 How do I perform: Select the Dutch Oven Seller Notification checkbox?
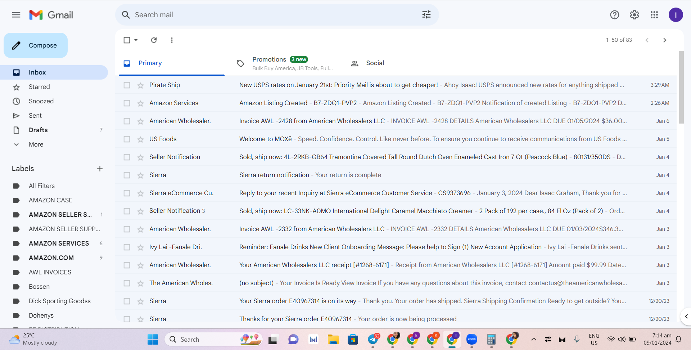pos(127,157)
